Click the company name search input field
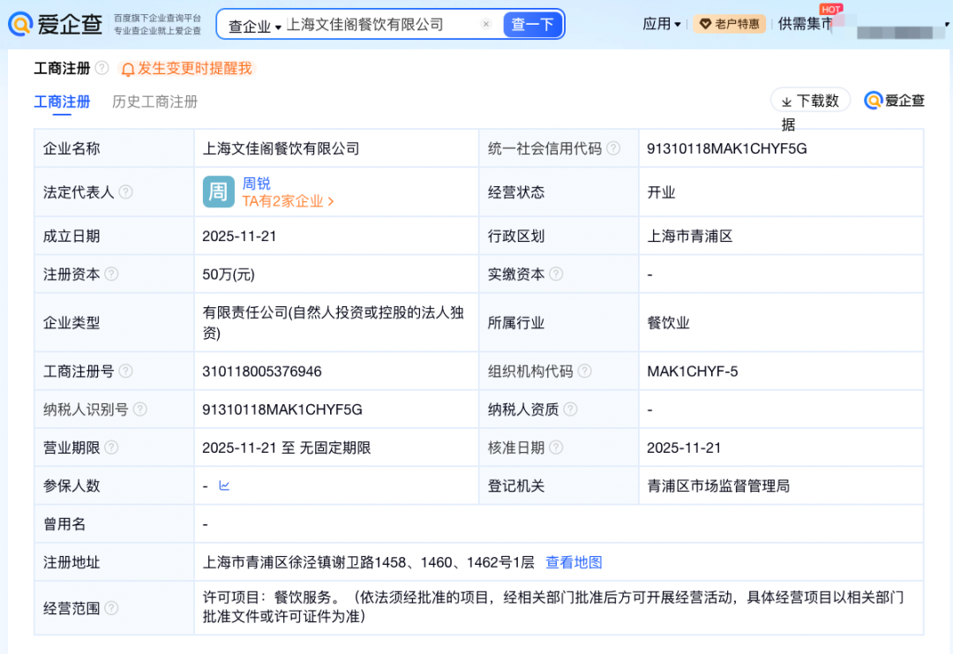 click(379, 25)
